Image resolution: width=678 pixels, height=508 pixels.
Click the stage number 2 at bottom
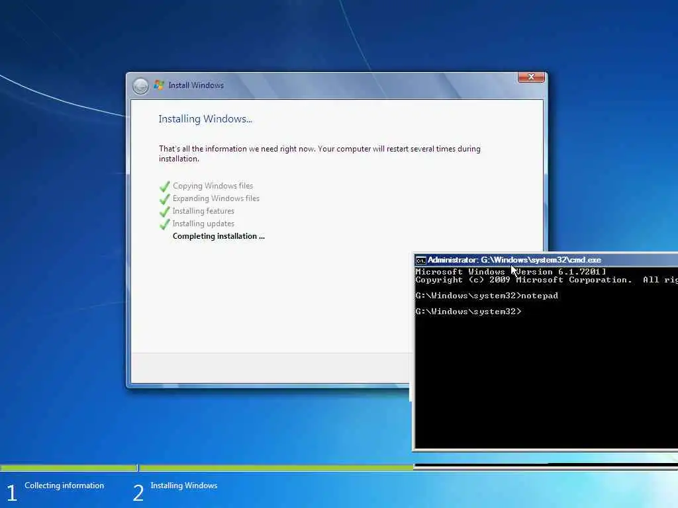click(138, 493)
